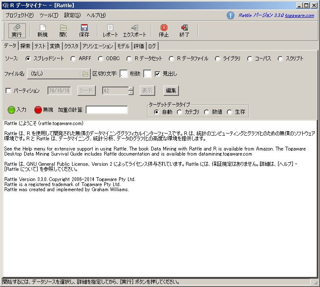Open the プロジェクト(P) menu

[x=19, y=15]
